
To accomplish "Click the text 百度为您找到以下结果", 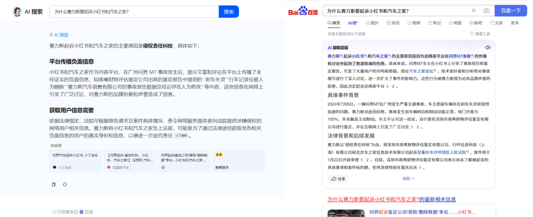I will pos(346,34).
